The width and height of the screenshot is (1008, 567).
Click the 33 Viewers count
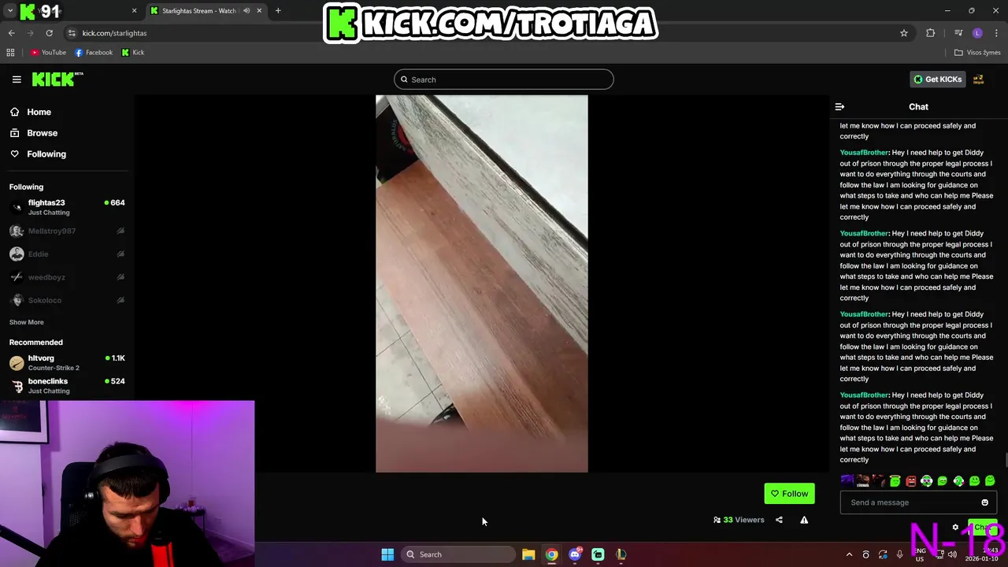click(x=739, y=520)
